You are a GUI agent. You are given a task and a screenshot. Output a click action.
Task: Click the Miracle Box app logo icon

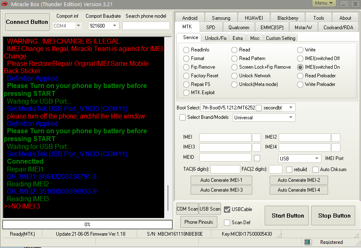tap(4, 4)
